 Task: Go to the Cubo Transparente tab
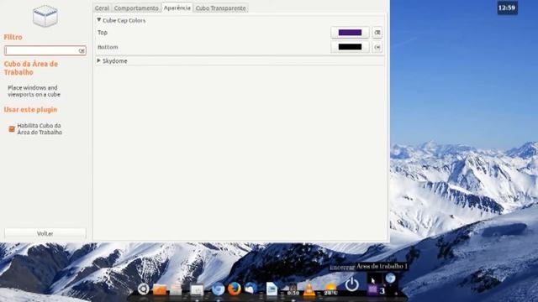point(220,8)
